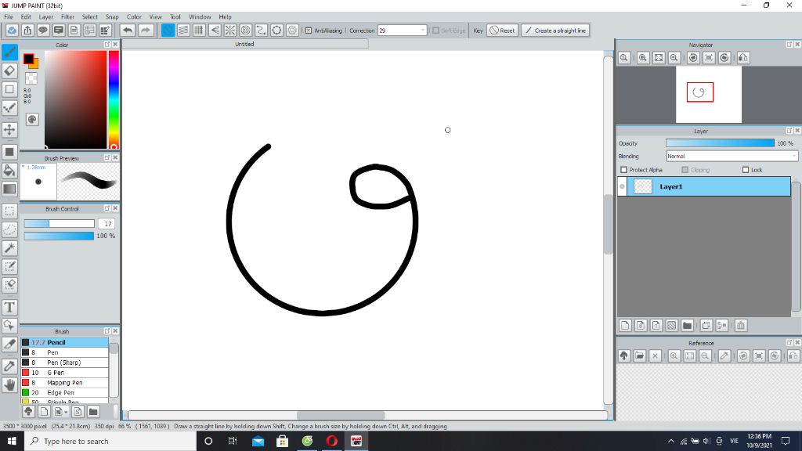Viewport: 802px width, 451px height.
Task: Toggle the parallel lines snap icon
Action: [x=183, y=31]
